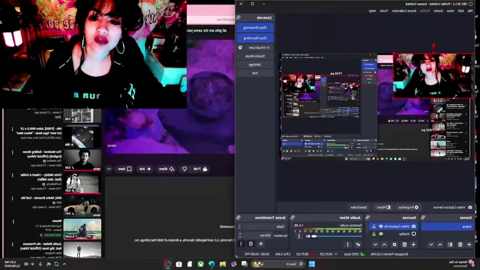Mute Desktop Audio in Audio Mixer

(308, 236)
